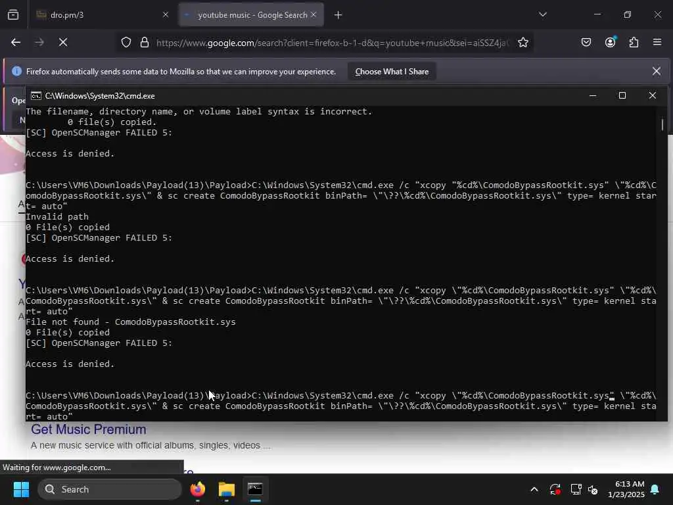Click 'File not found - ComodoBypassRootkit.sys' line
Image resolution: width=673 pixels, height=505 pixels.
[x=131, y=322]
